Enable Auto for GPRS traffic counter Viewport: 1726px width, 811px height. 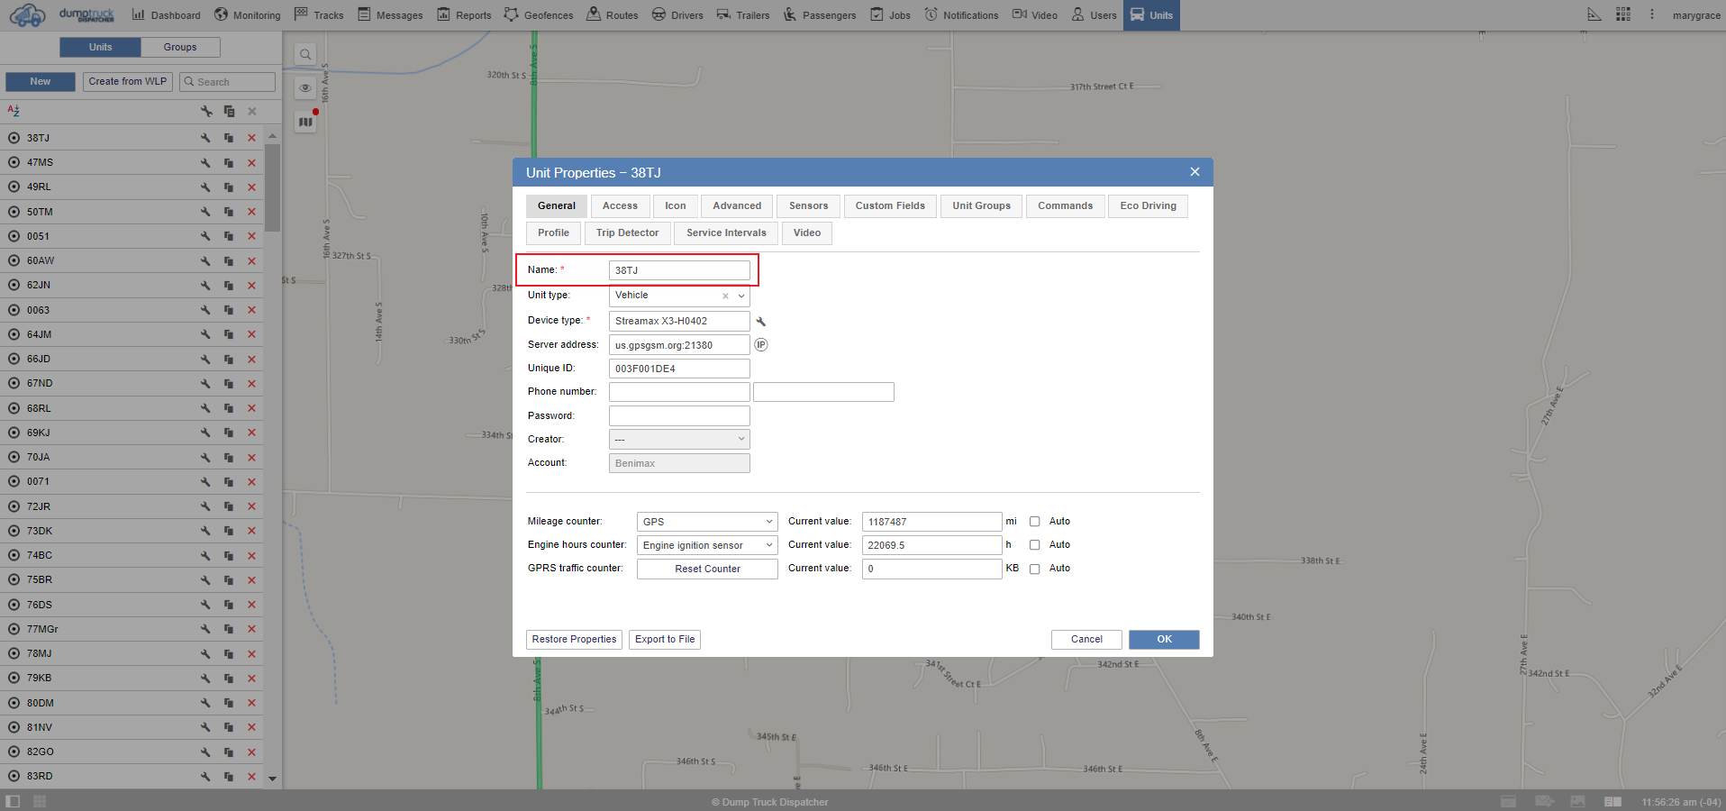[1035, 569]
